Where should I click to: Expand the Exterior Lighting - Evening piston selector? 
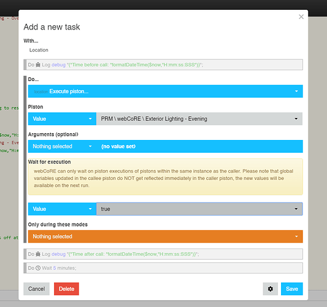coord(199,119)
